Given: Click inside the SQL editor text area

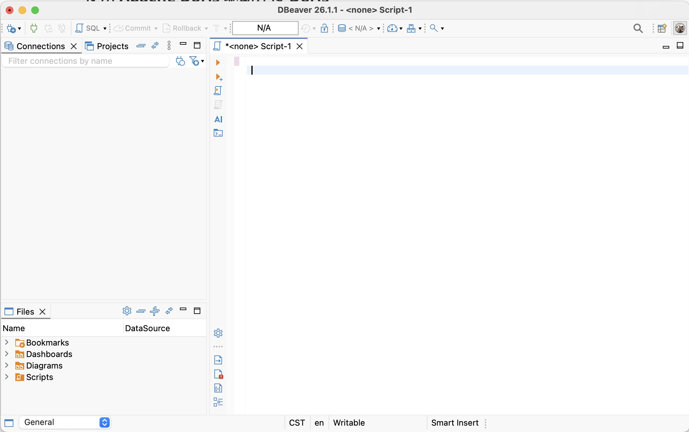Looking at the screenshot, I should [467, 236].
